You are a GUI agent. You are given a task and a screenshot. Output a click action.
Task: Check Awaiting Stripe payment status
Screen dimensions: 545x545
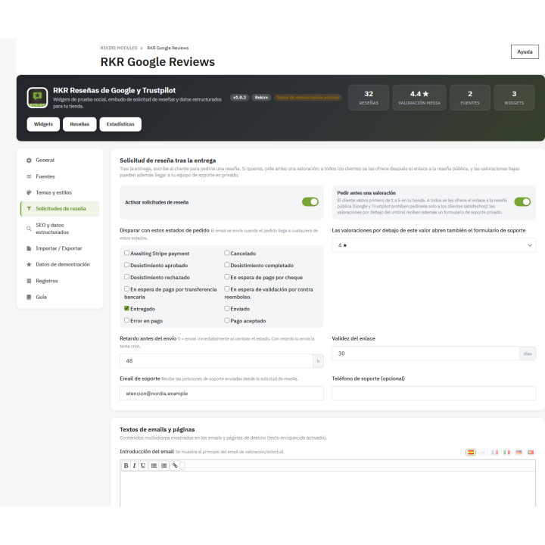click(126, 253)
